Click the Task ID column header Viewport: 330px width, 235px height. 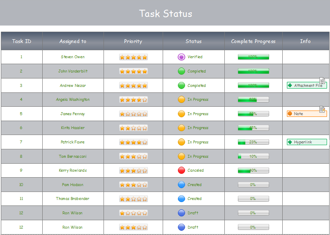(x=22, y=41)
